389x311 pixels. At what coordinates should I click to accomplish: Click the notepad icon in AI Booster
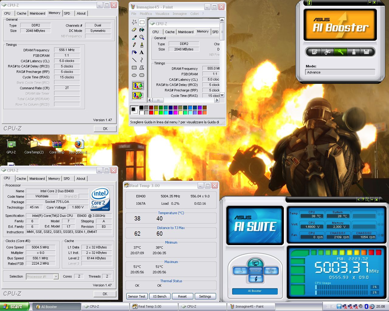pos(315,52)
